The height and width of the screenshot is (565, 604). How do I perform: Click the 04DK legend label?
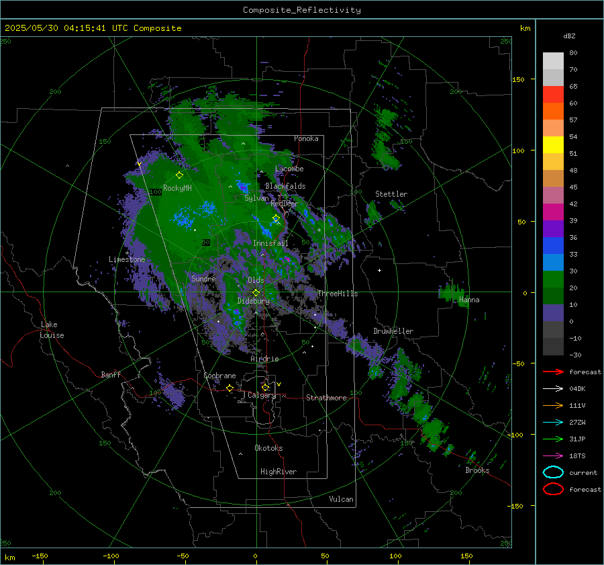577,388
